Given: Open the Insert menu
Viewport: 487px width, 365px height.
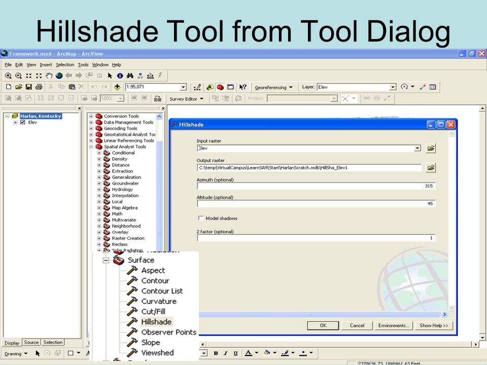Looking at the screenshot, I should click(46, 65).
